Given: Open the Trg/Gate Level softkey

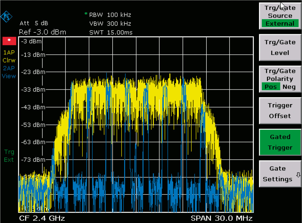Looking at the screenshot, I should (280, 47).
